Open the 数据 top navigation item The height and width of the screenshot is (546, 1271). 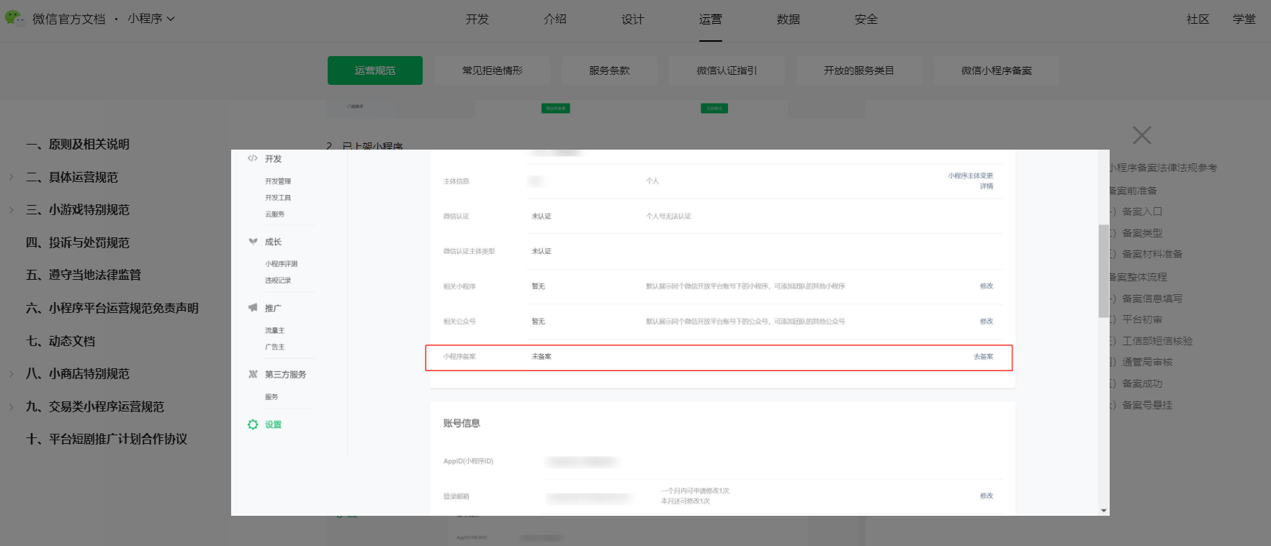(789, 19)
